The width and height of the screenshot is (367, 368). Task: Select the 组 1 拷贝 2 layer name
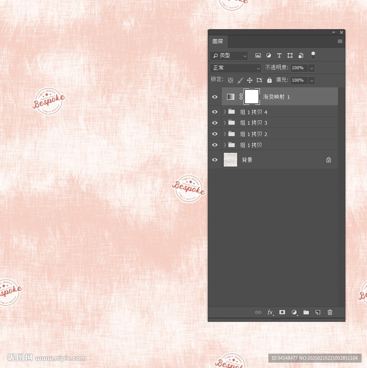pyautogui.click(x=254, y=134)
